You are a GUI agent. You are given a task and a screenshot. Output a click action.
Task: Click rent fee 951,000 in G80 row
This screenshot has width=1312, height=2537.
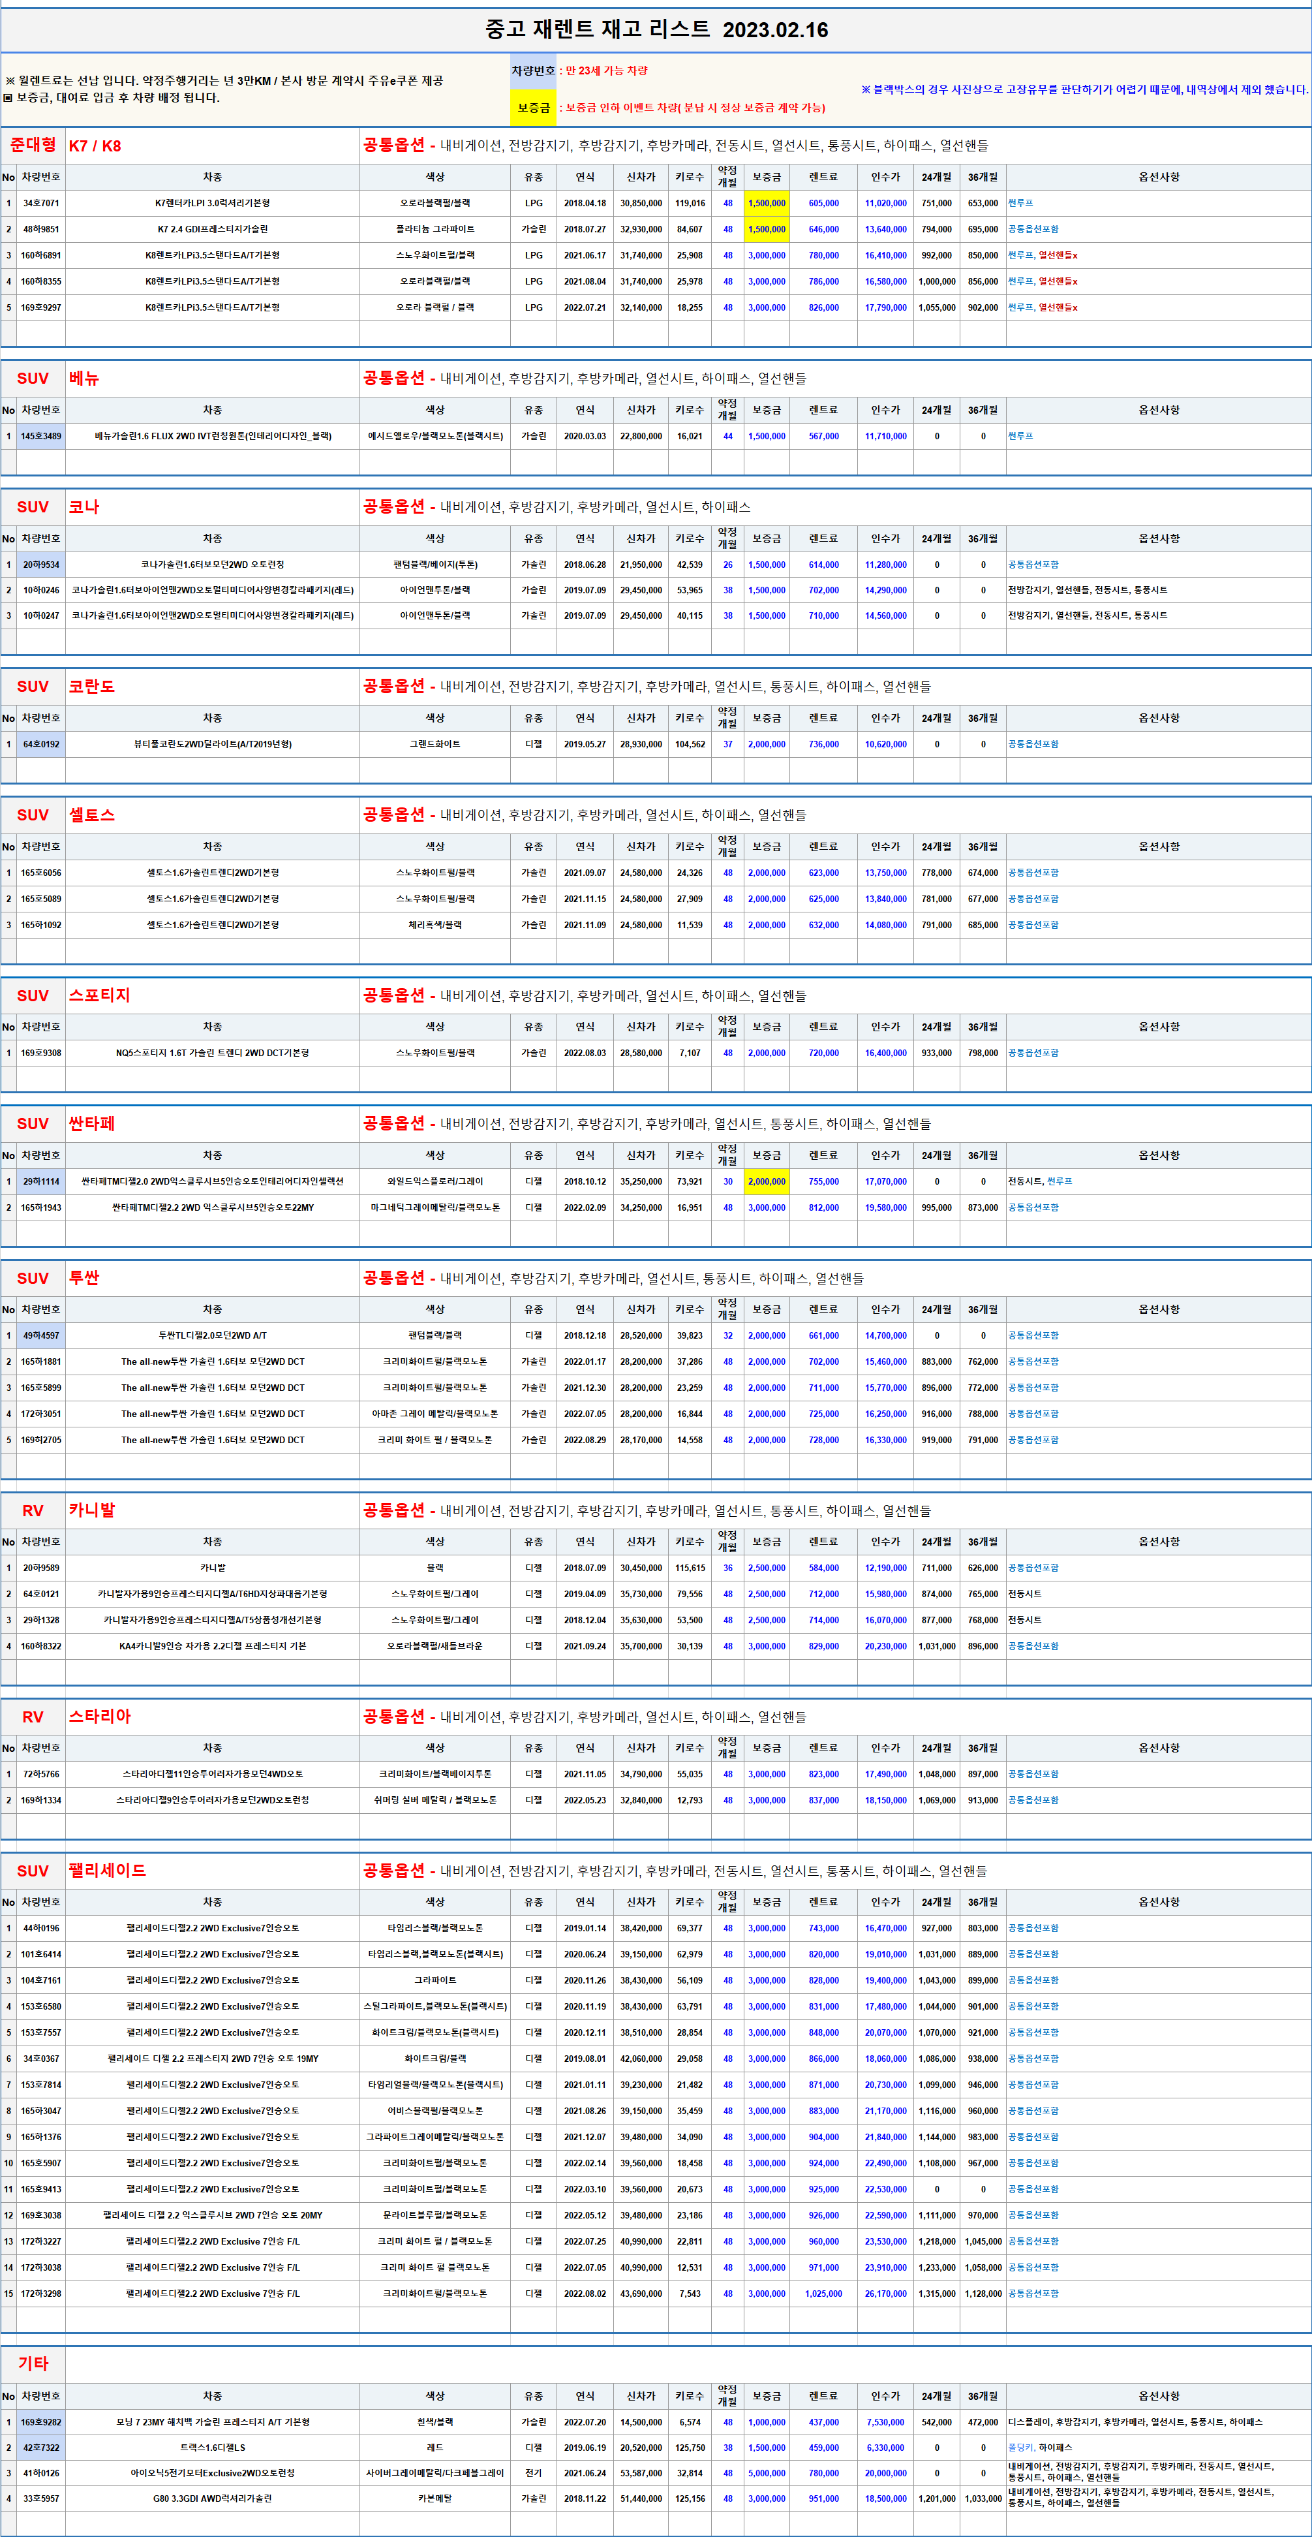click(824, 2498)
